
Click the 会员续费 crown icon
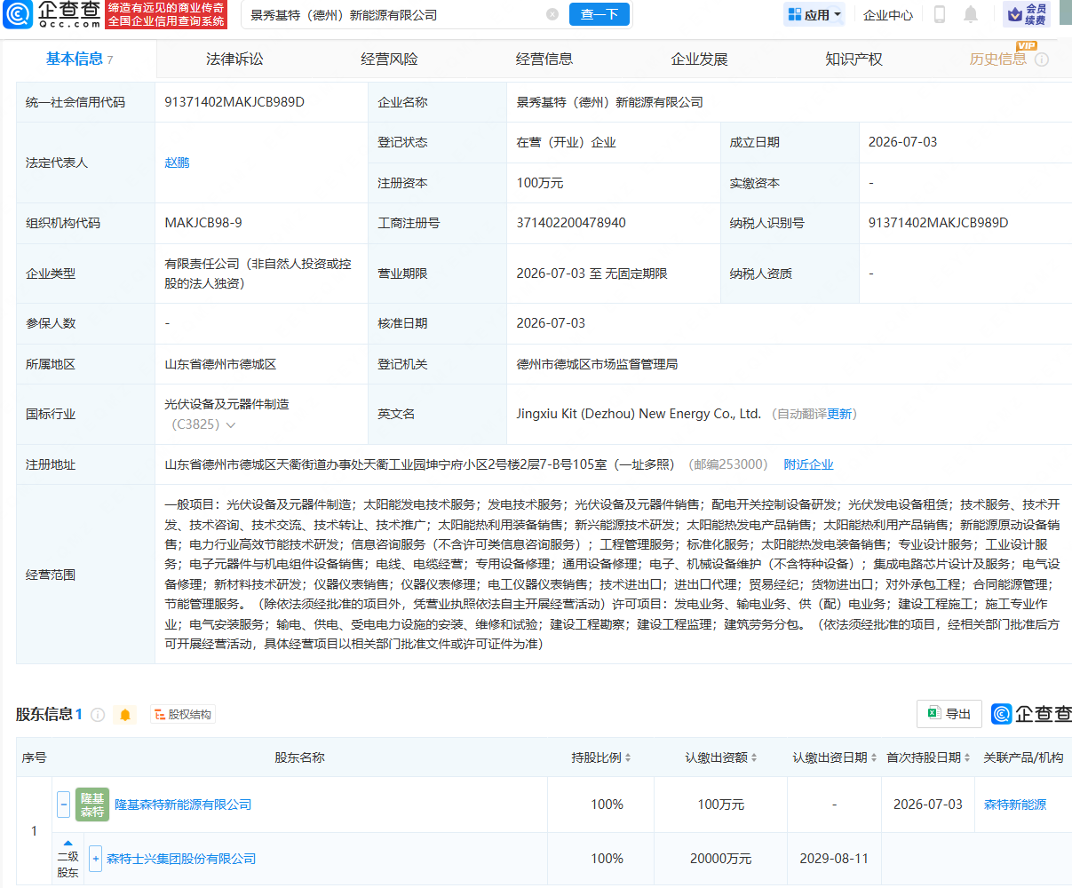click(1027, 14)
